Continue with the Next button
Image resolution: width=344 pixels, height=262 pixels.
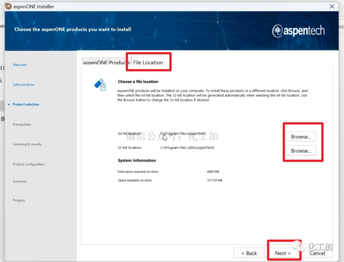click(283, 253)
